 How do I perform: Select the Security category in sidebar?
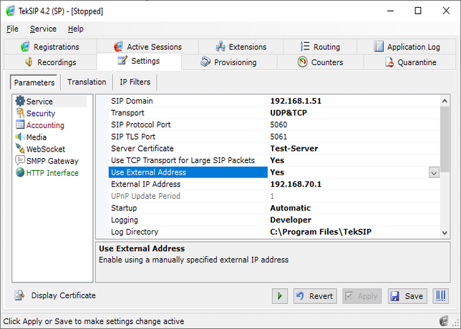click(x=40, y=113)
